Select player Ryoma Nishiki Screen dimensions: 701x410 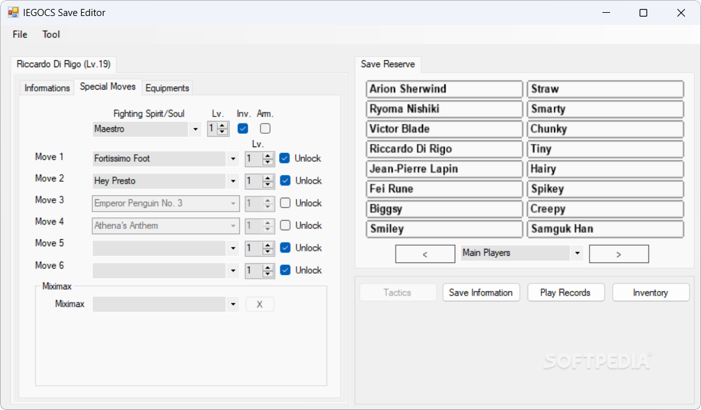pyautogui.click(x=444, y=109)
